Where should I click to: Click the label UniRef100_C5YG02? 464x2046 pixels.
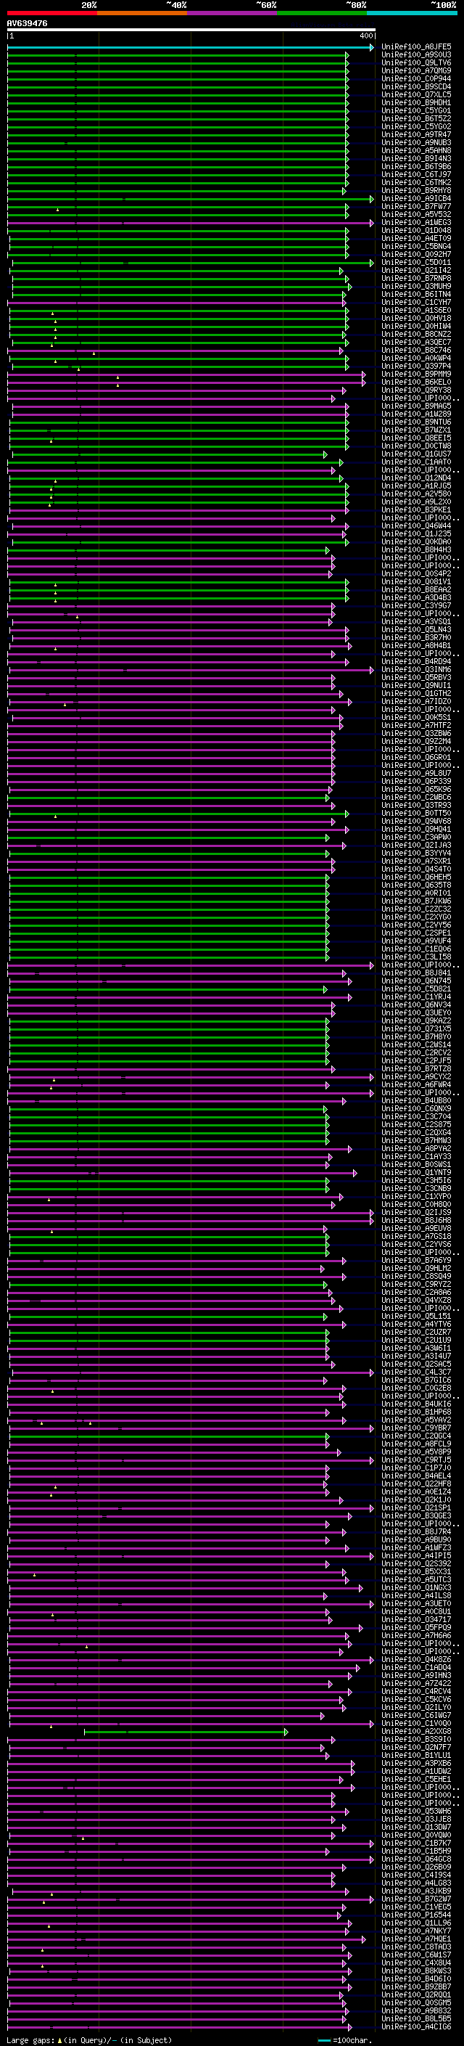tap(416, 127)
